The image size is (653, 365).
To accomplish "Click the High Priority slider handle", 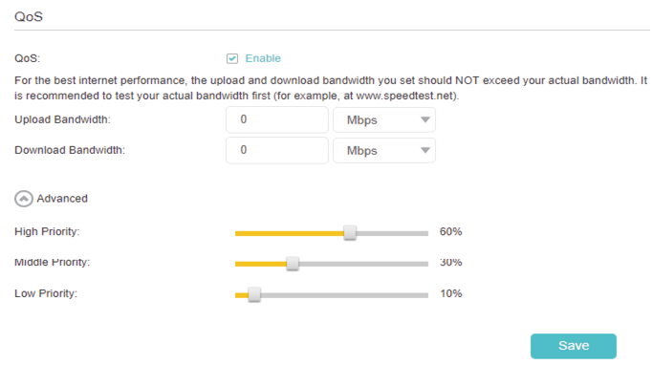I will tap(350, 232).
